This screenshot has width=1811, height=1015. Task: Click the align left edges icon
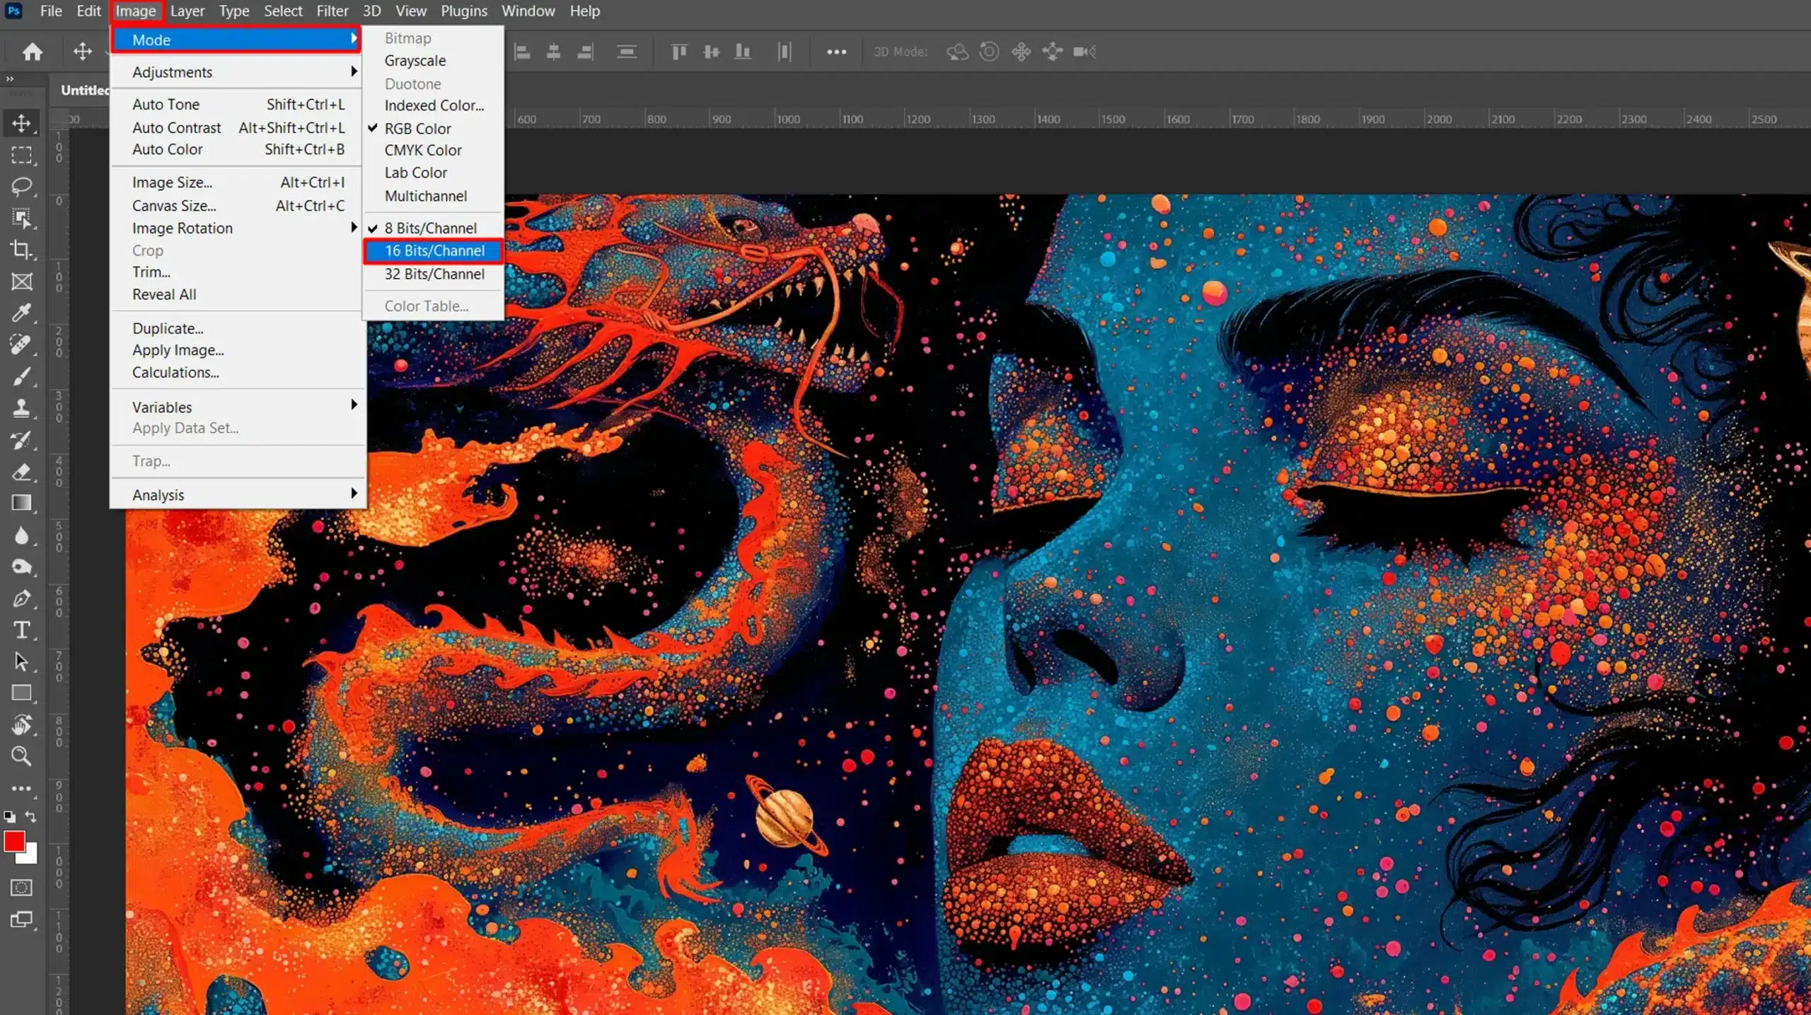coord(522,52)
